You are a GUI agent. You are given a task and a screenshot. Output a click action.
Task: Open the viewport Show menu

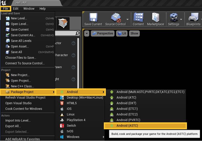pyautogui.click(x=134, y=33)
